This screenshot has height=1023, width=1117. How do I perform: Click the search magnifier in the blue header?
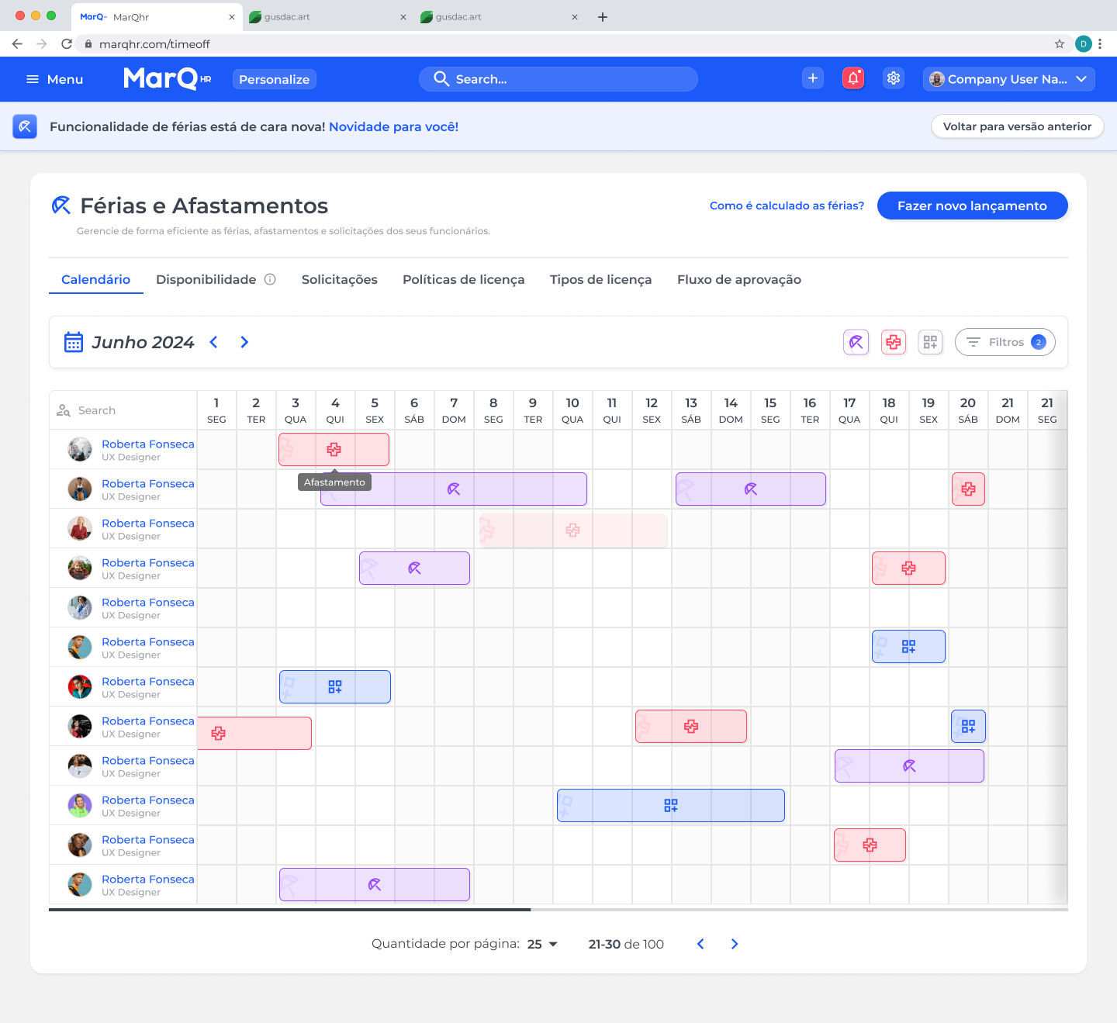point(441,78)
